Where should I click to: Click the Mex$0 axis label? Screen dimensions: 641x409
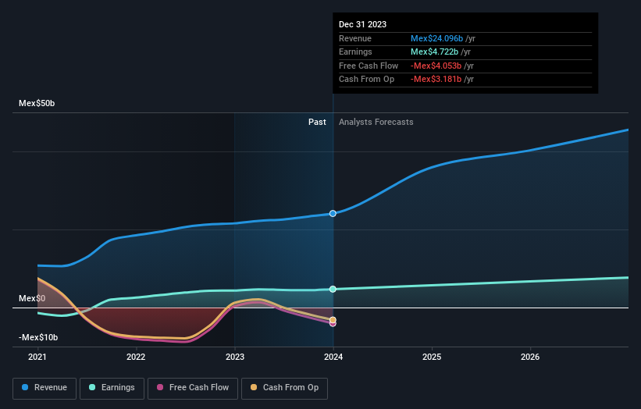pyautogui.click(x=32, y=299)
